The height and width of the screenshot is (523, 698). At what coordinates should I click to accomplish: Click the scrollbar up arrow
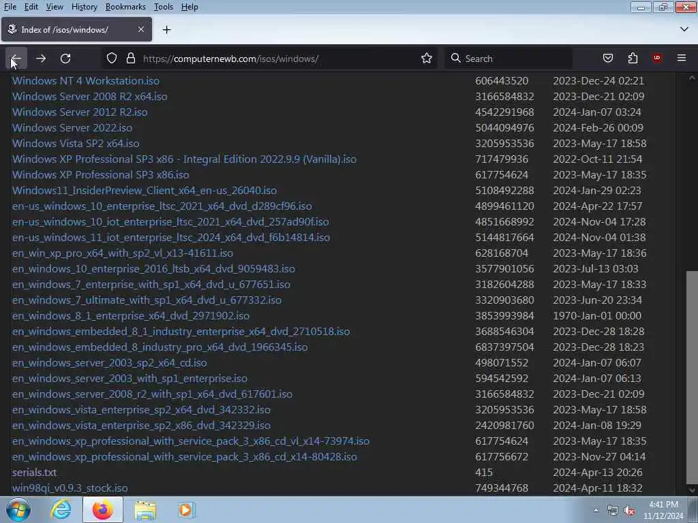click(x=691, y=78)
